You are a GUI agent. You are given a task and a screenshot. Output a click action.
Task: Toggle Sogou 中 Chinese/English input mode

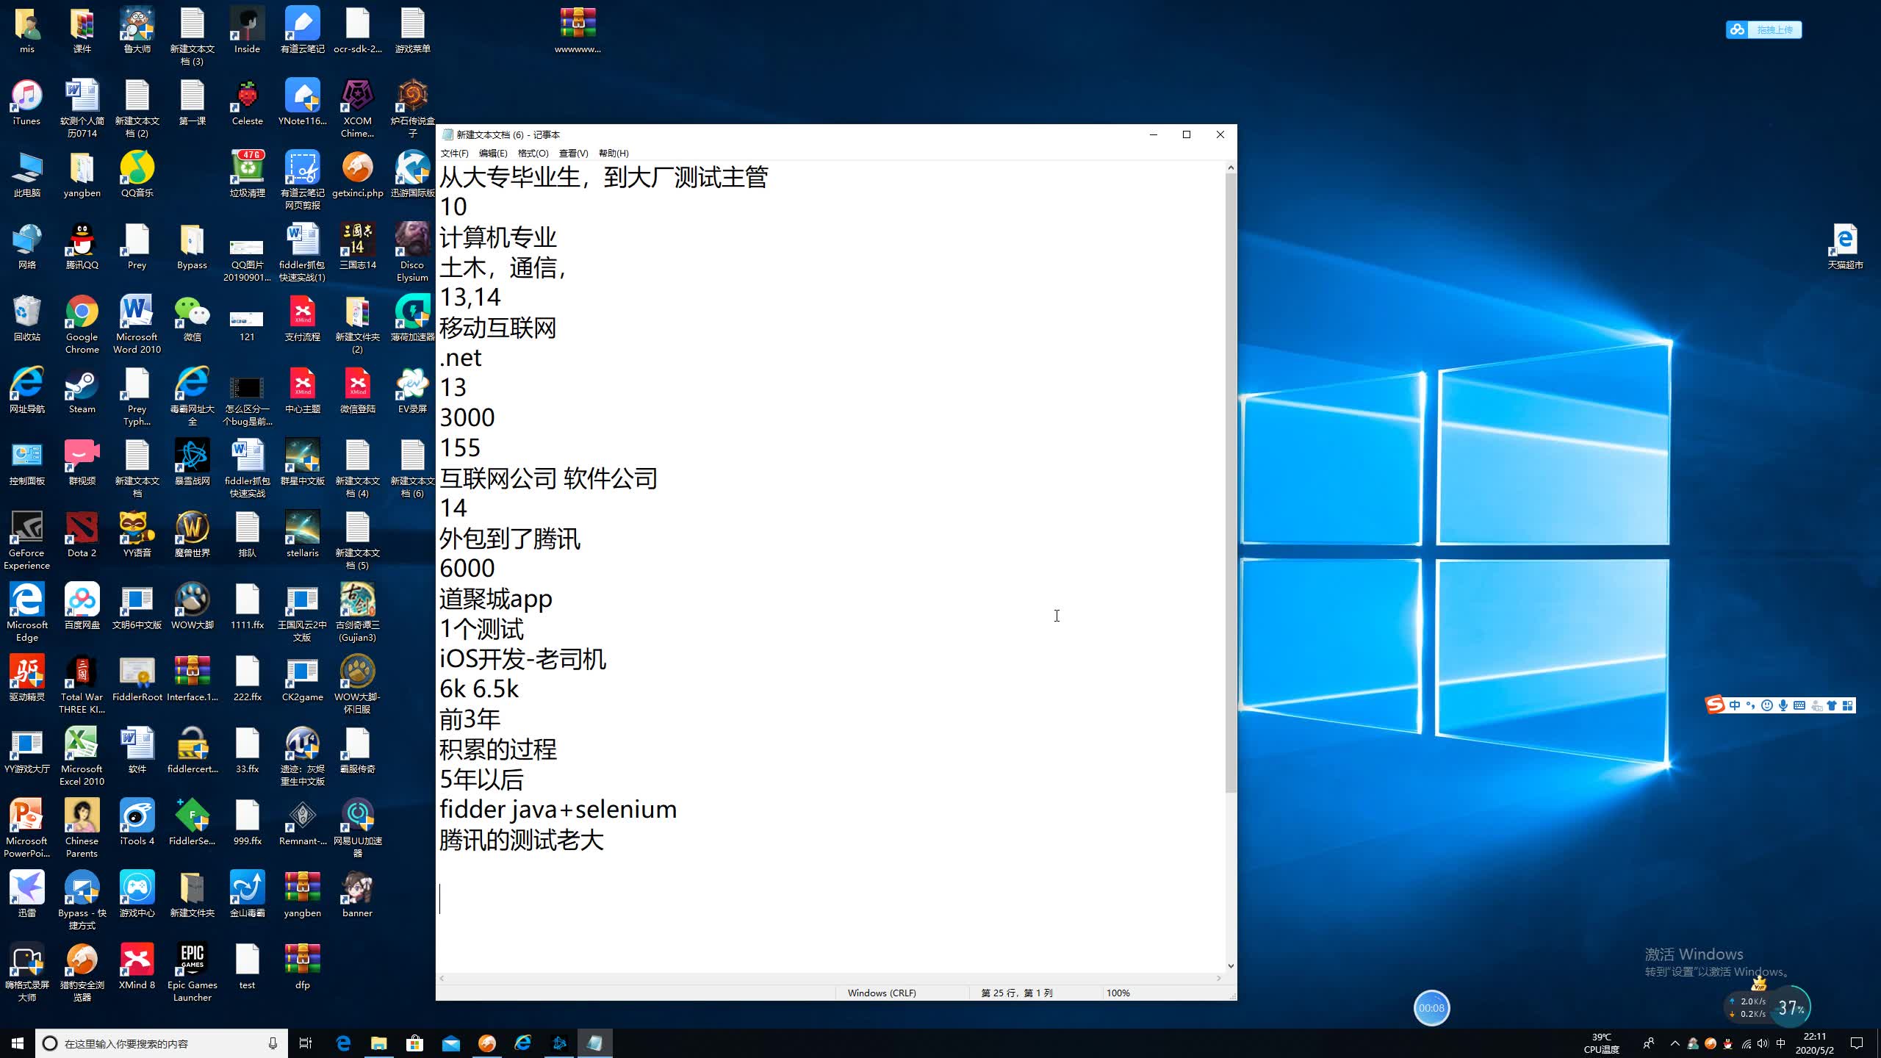tap(1735, 705)
